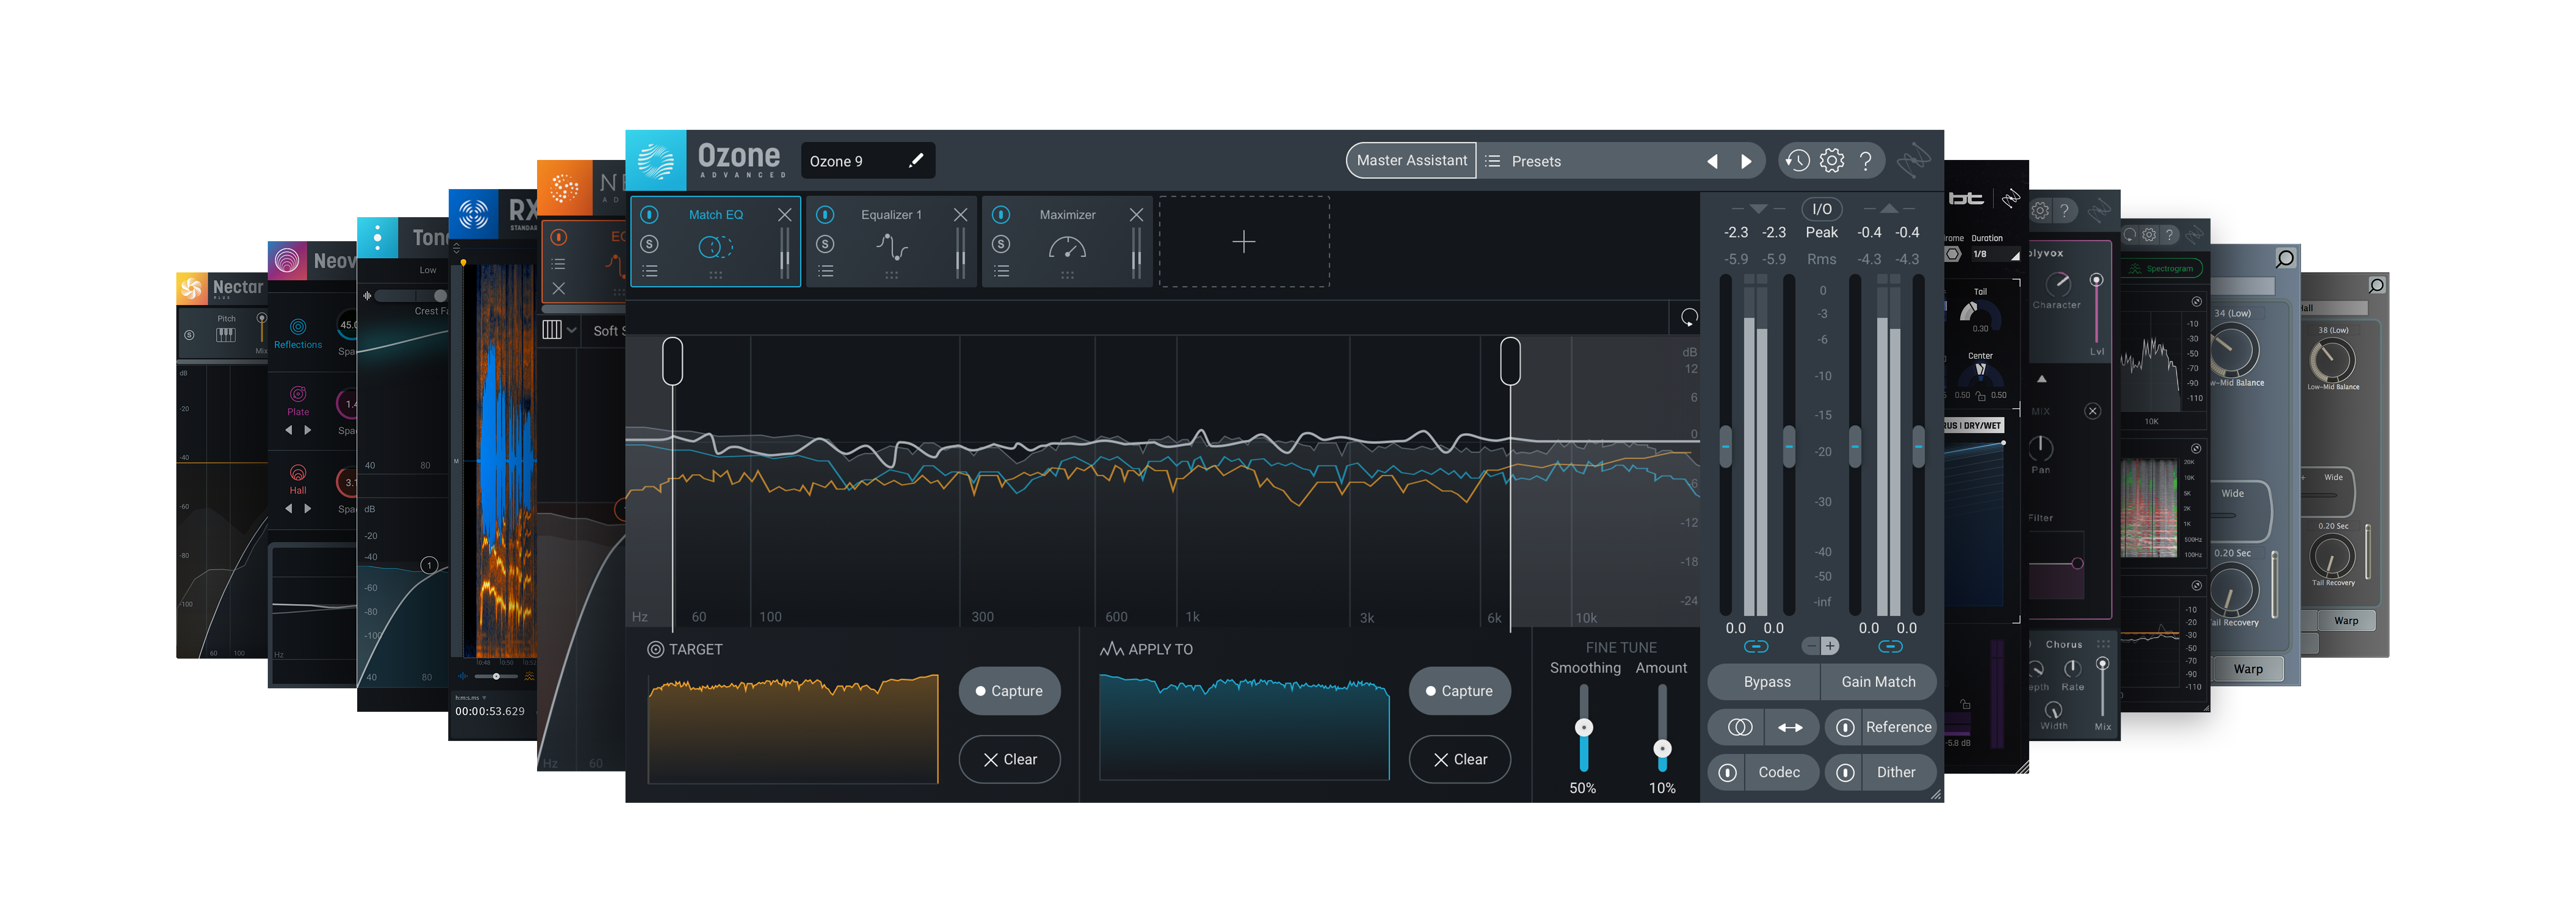Image resolution: width=2576 pixels, height=904 pixels.
Task: Solo the Maximizer module
Action: click(1001, 244)
